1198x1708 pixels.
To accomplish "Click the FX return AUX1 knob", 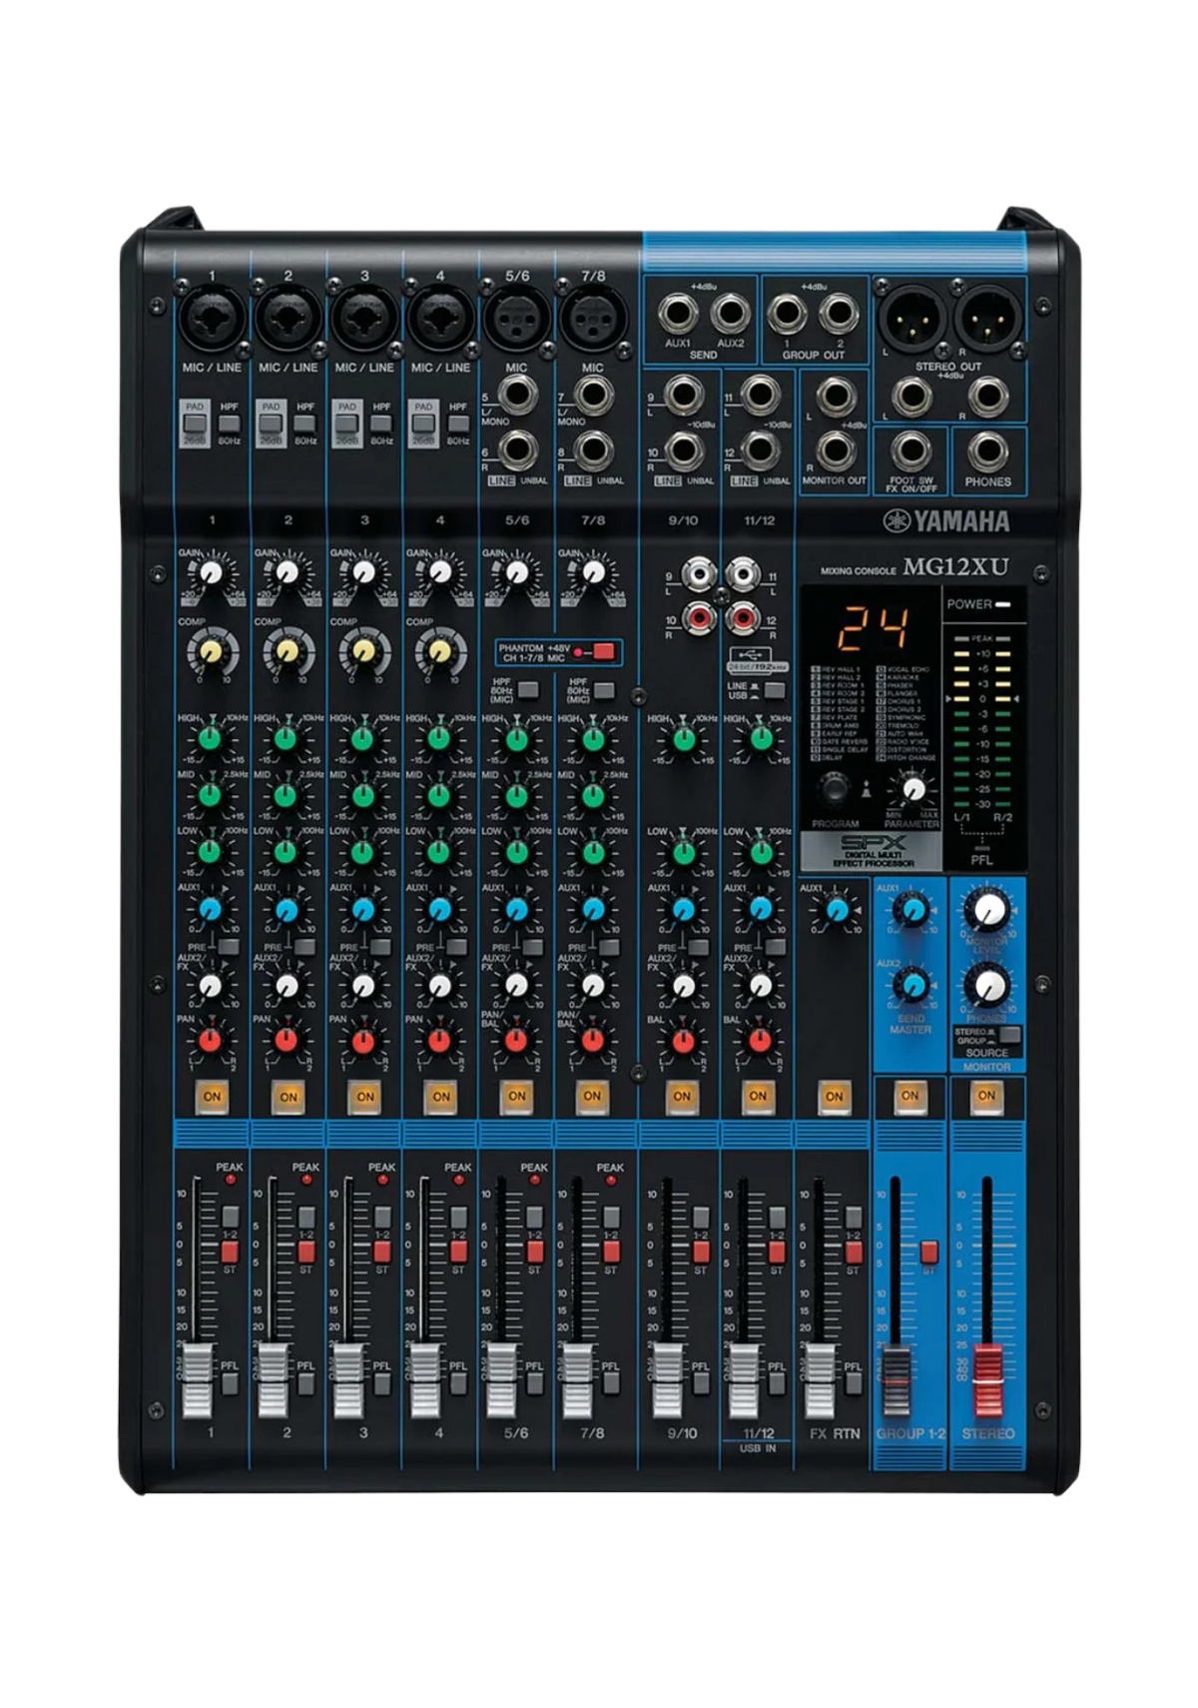I will [x=837, y=910].
